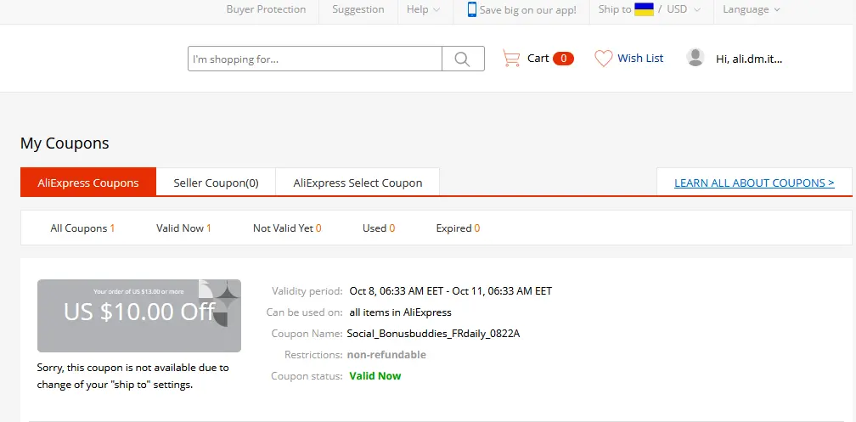Click Save big on our app! link
The width and height of the screenshot is (856, 422).
click(528, 10)
